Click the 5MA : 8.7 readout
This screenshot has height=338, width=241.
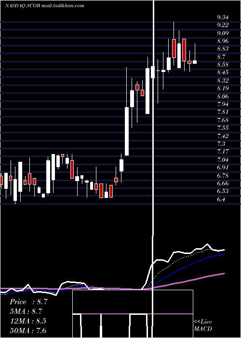[26, 311]
